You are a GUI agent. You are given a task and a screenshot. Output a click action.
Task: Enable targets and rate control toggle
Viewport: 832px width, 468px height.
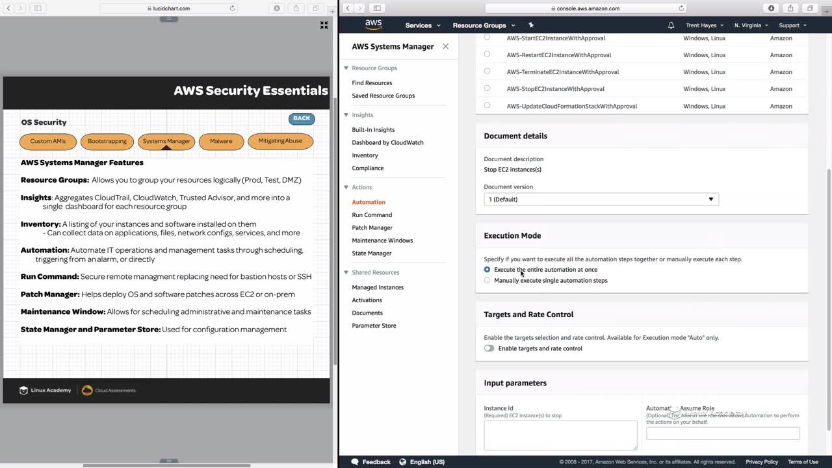489,348
